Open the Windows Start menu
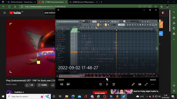177x99 pixels. click(x=3, y=97)
